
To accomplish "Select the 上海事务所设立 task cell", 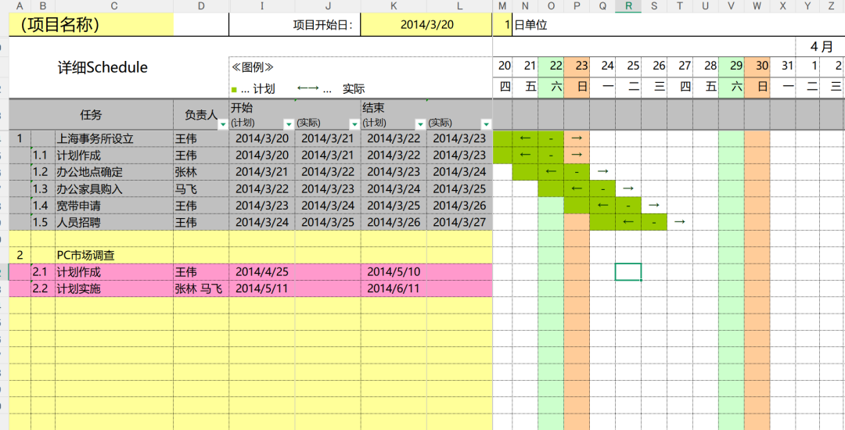I will coord(114,139).
